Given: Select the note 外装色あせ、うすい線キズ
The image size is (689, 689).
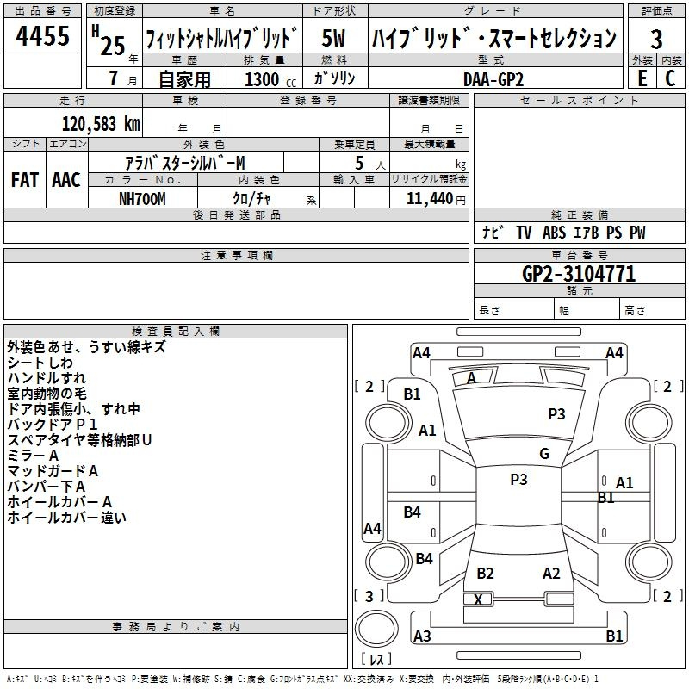Looking at the screenshot, I should pyautogui.click(x=87, y=347).
